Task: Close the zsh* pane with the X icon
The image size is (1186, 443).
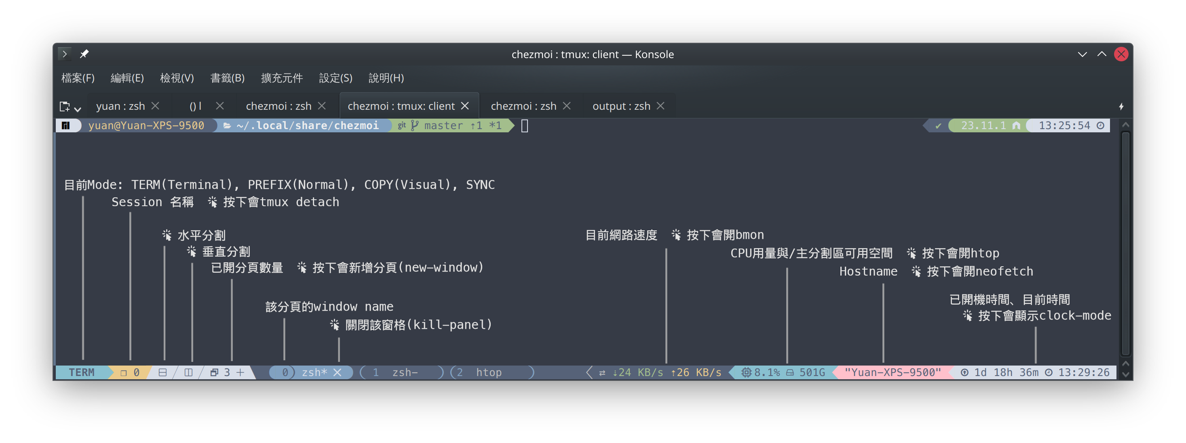Action: coord(338,372)
